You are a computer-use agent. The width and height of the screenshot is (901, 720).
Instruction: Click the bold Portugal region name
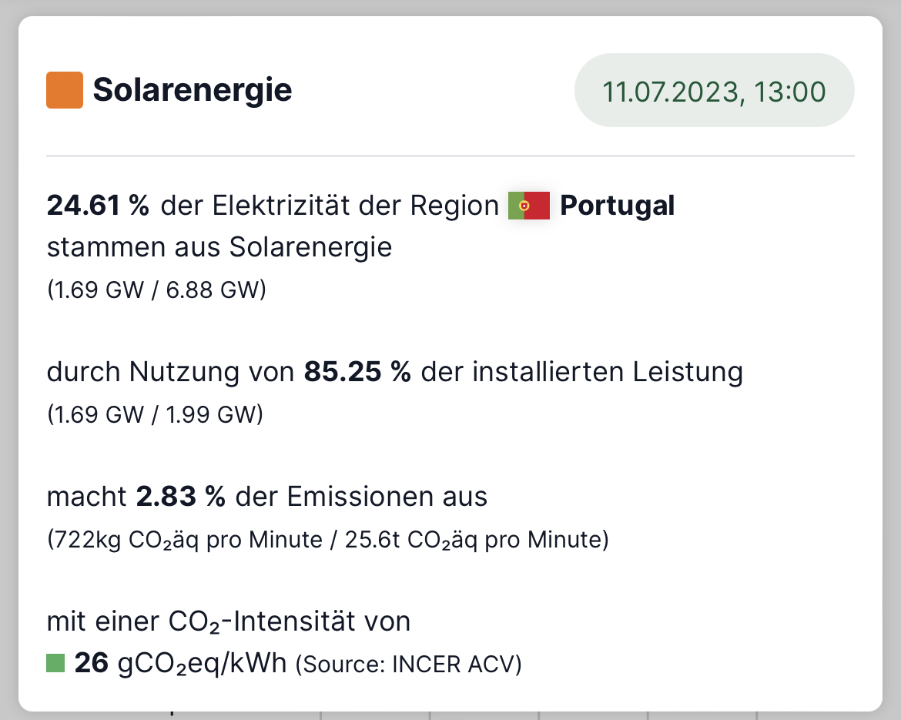point(617,206)
